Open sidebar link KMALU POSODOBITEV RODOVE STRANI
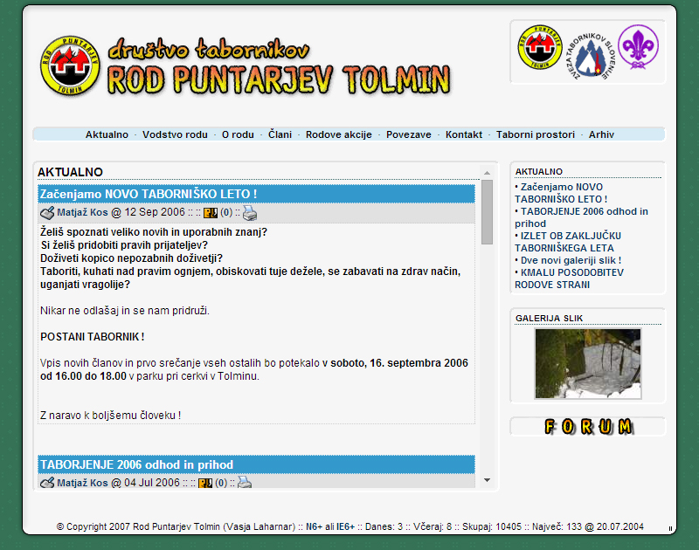The width and height of the screenshot is (699, 550). [x=570, y=278]
